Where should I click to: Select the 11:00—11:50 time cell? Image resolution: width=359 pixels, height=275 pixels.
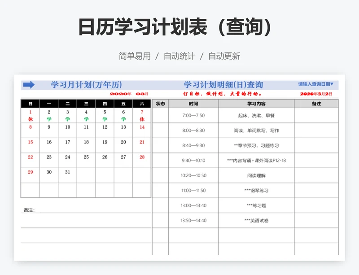point(193,191)
